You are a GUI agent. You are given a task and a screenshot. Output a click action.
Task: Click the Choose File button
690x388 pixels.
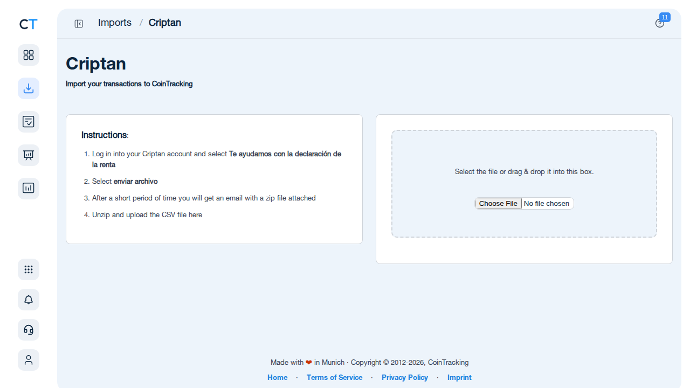pos(498,203)
